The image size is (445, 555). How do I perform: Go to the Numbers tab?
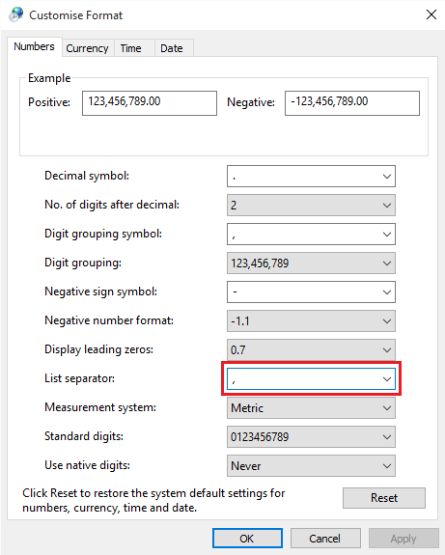(35, 46)
